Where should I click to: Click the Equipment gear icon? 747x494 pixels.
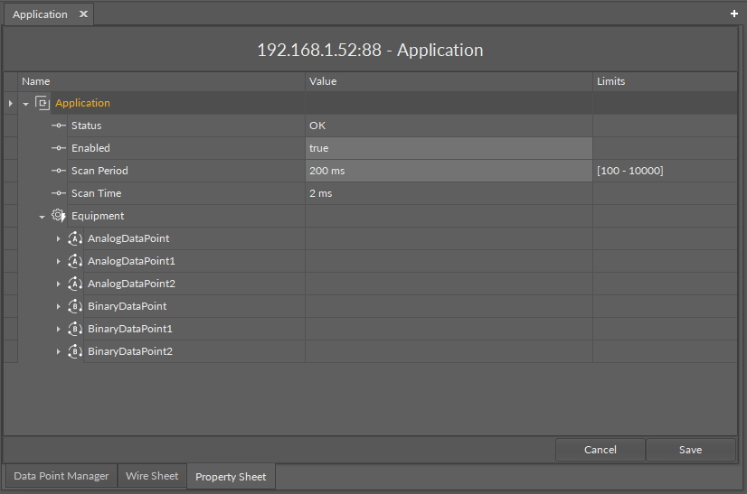[x=58, y=216]
